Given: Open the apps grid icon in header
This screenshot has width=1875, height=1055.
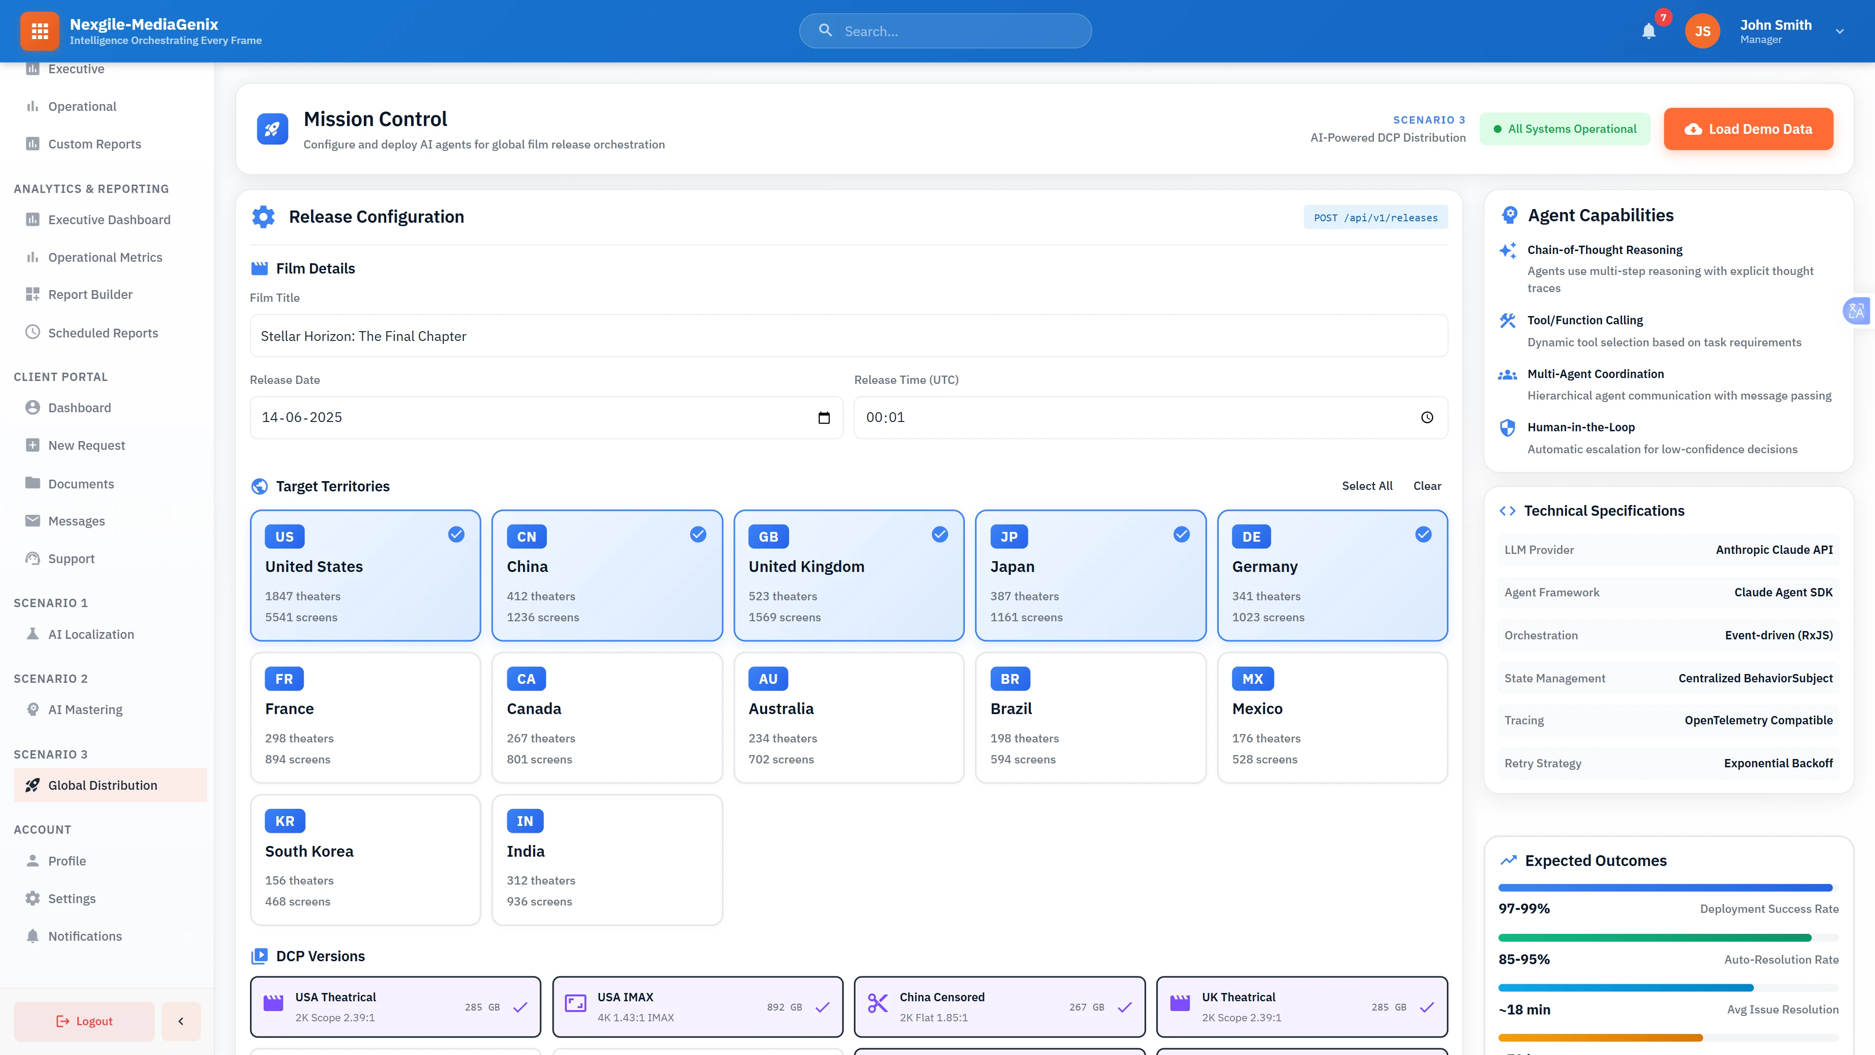Looking at the screenshot, I should pos(39,31).
